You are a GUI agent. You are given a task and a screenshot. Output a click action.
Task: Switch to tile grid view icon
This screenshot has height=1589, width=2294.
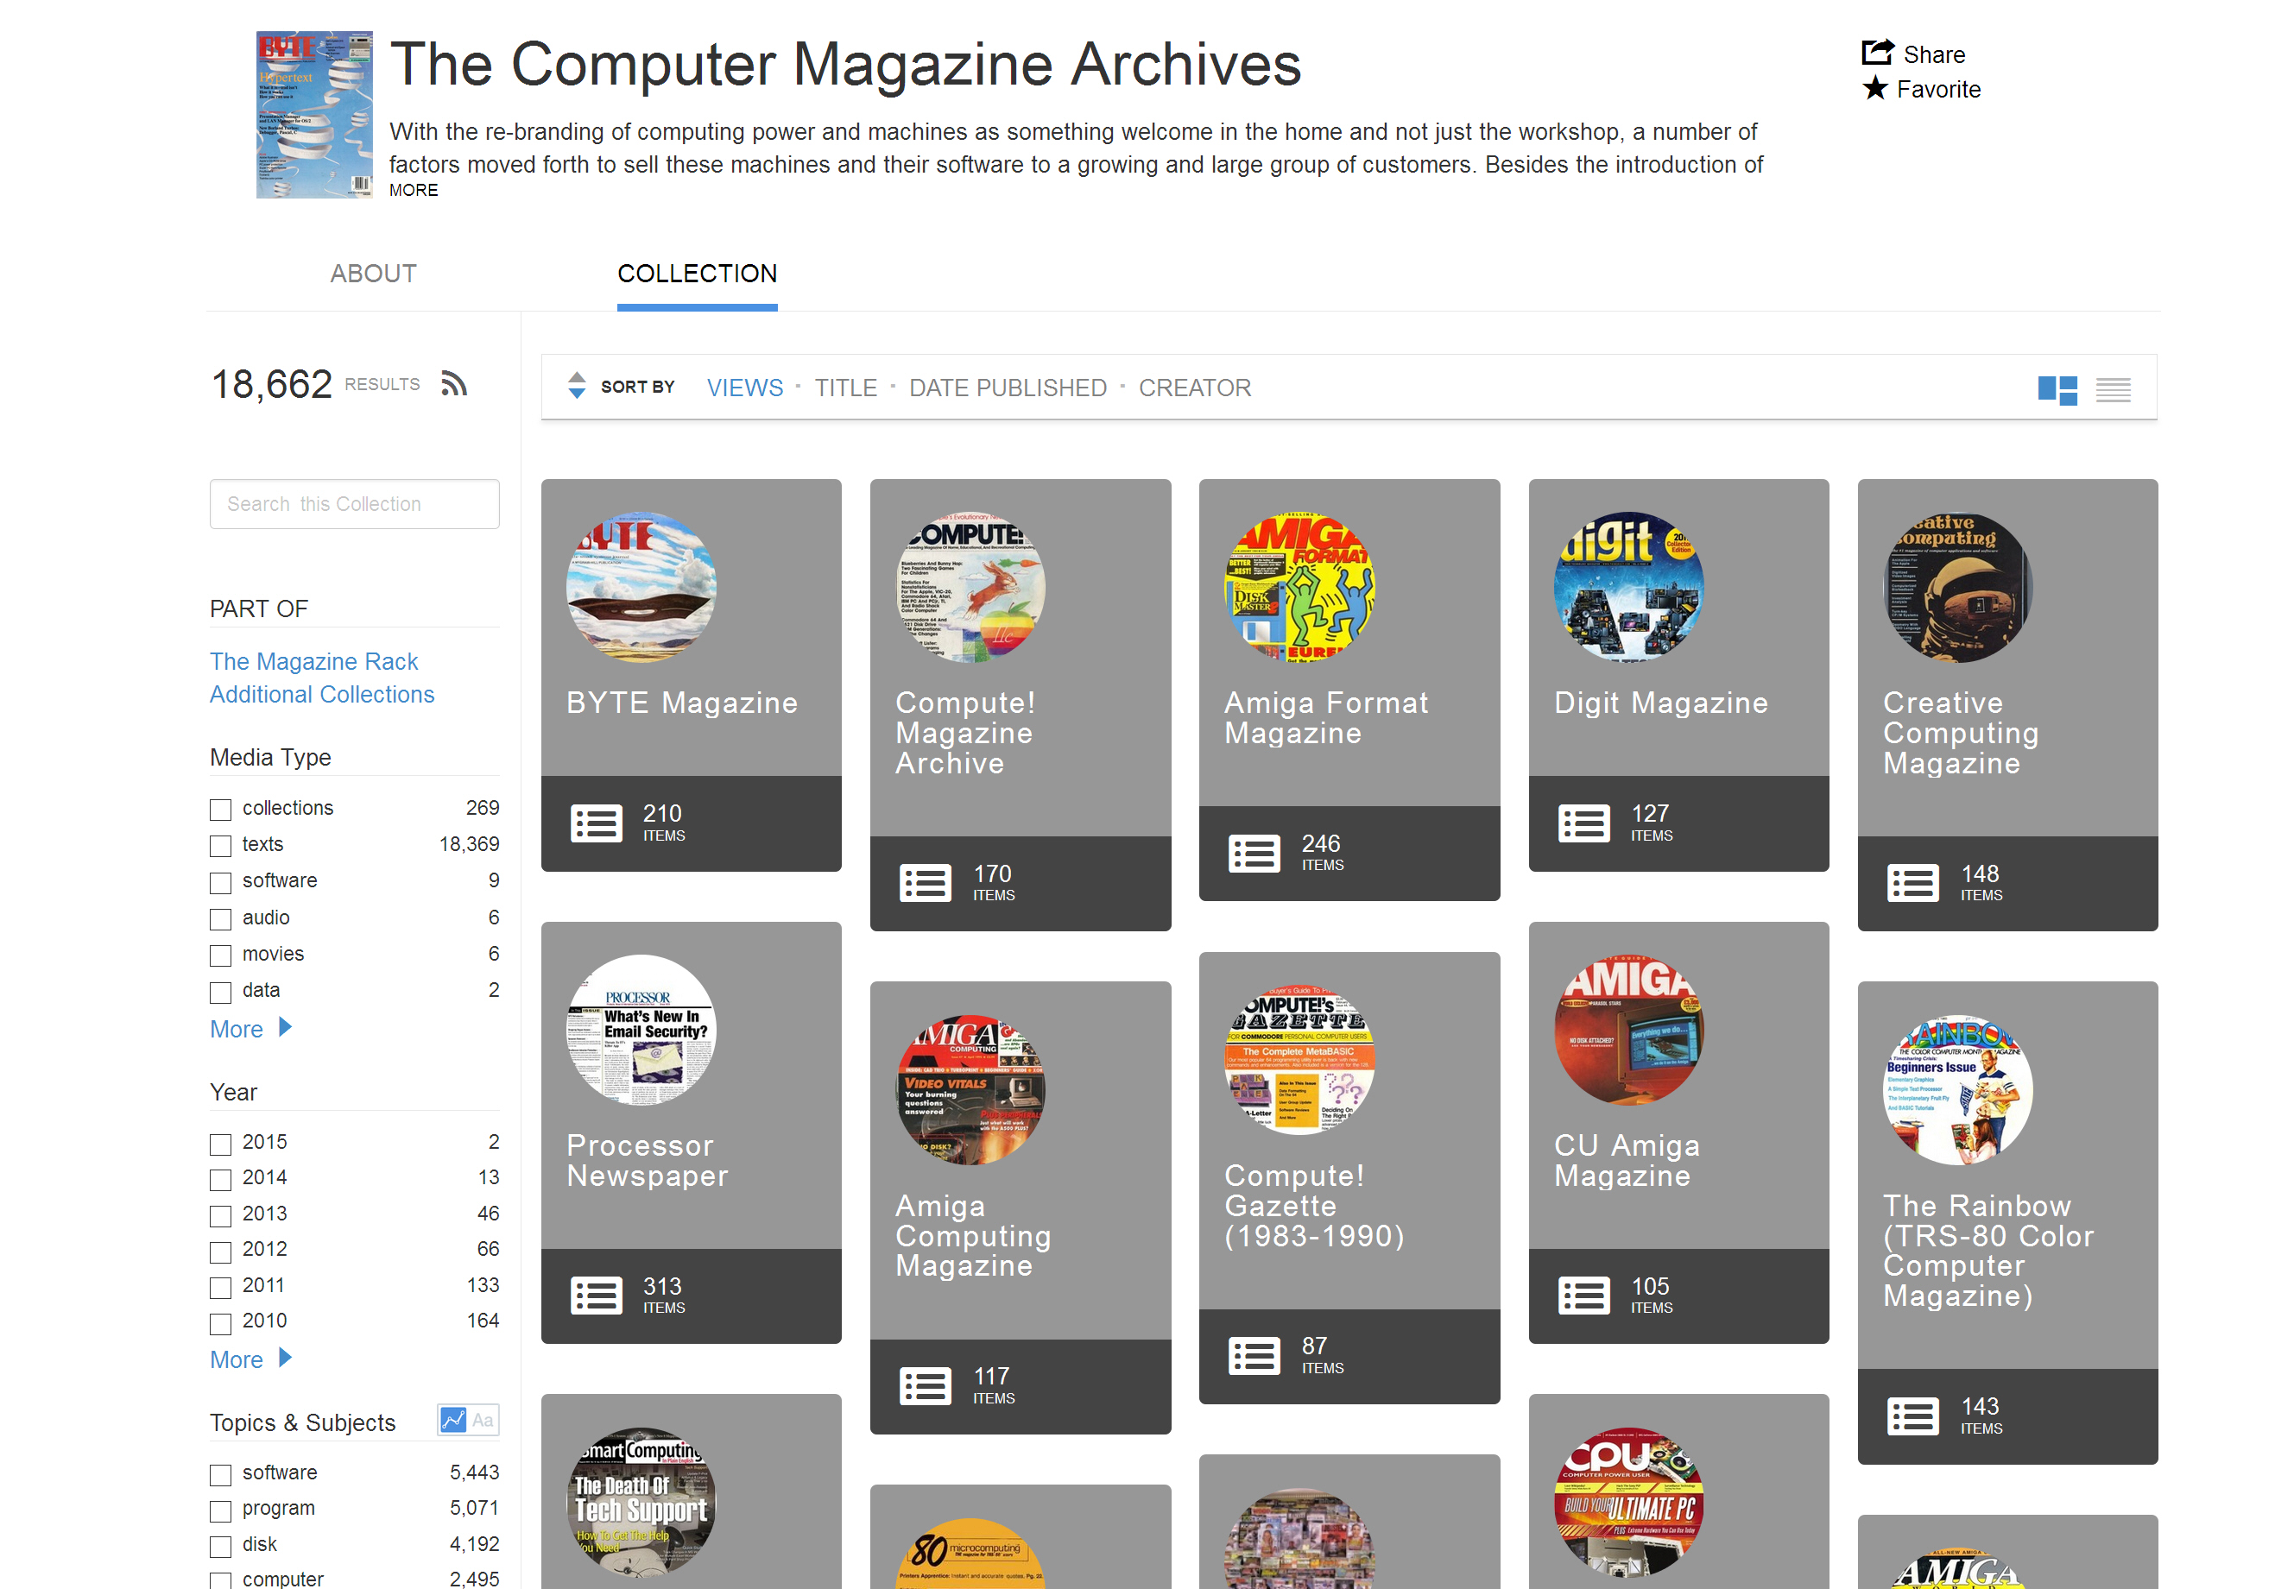point(2057,389)
